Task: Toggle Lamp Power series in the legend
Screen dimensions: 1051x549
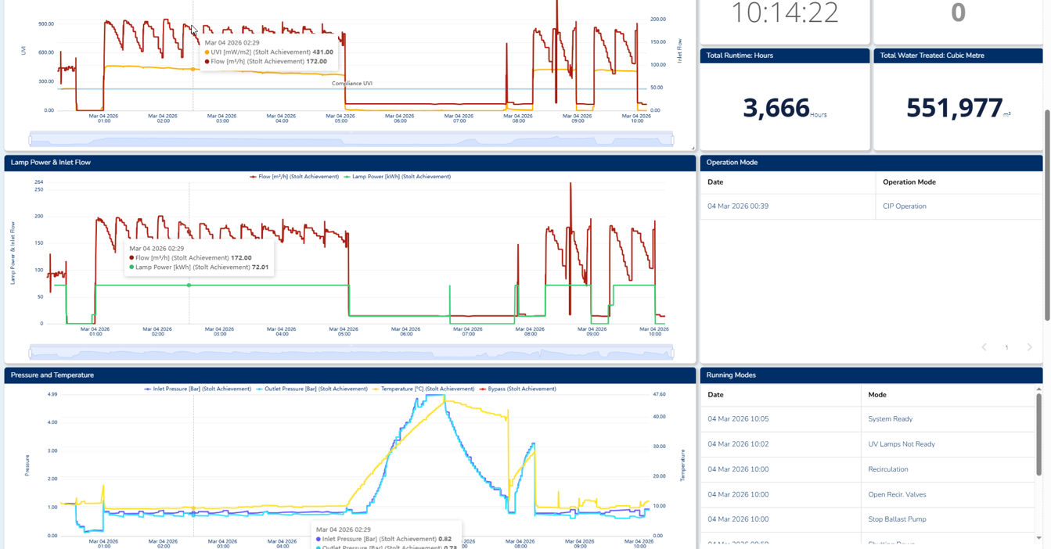Action: 398,177
